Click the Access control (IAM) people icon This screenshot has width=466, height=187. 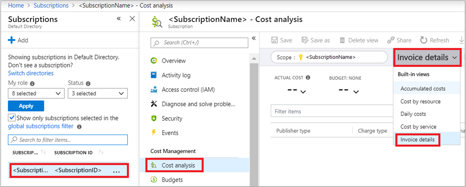153,89
